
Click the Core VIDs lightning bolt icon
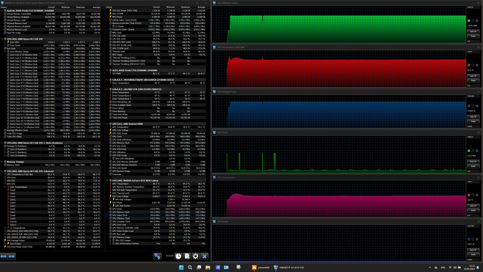(x=8, y=42)
